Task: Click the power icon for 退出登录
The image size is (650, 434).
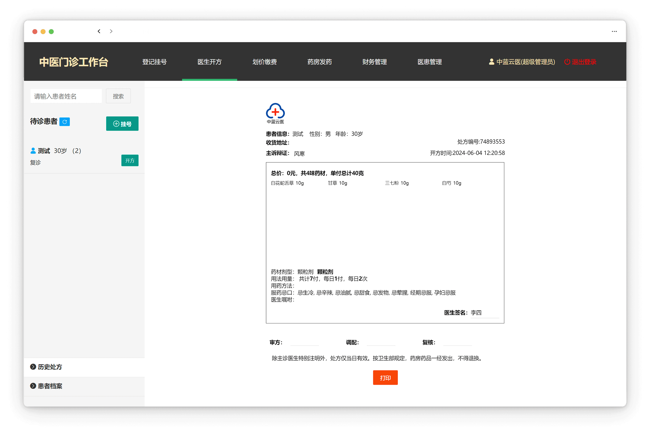Action: tap(567, 62)
